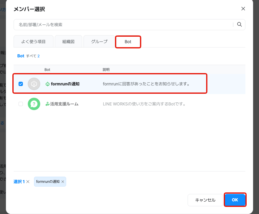
Task: Click the Bot column header
Action: 47,69
